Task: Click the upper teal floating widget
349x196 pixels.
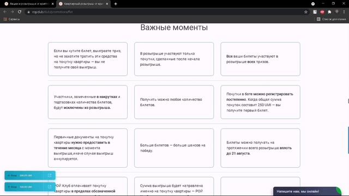Action: (x=30, y=175)
